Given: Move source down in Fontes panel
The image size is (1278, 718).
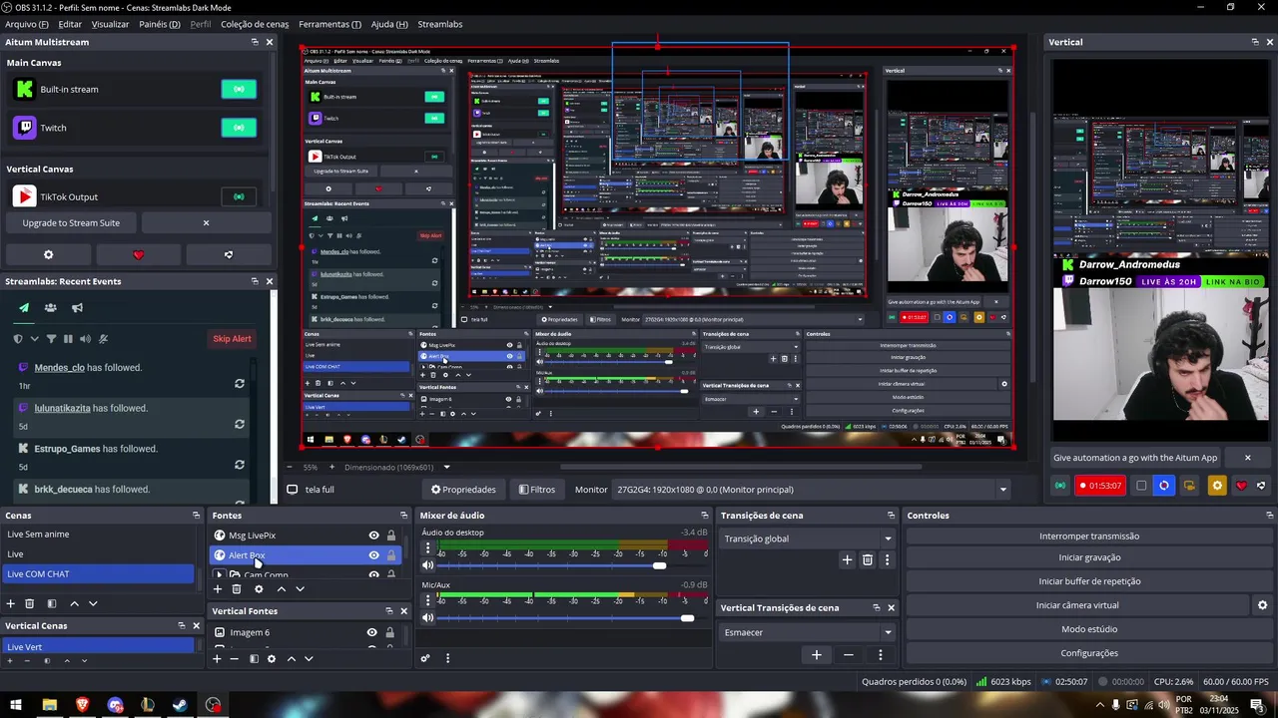Looking at the screenshot, I should click(300, 589).
